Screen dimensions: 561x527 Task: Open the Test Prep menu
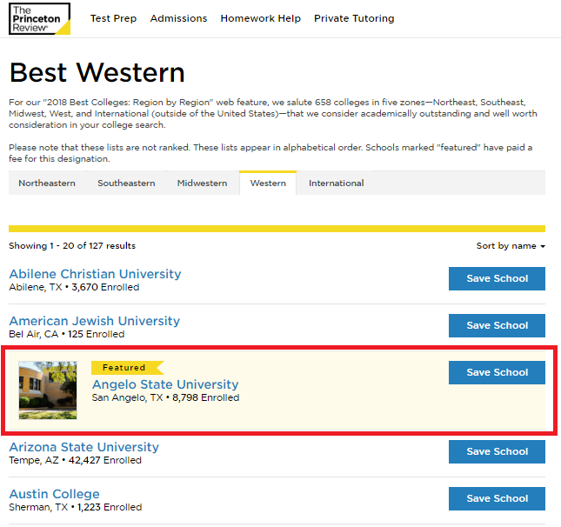coord(113,18)
